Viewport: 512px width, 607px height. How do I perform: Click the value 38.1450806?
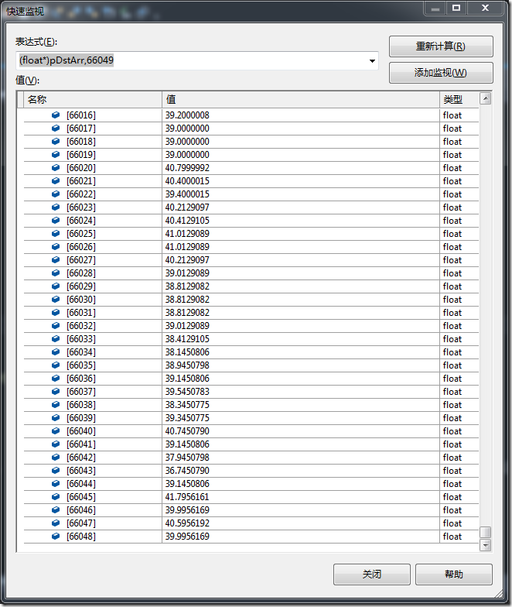coord(187,352)
